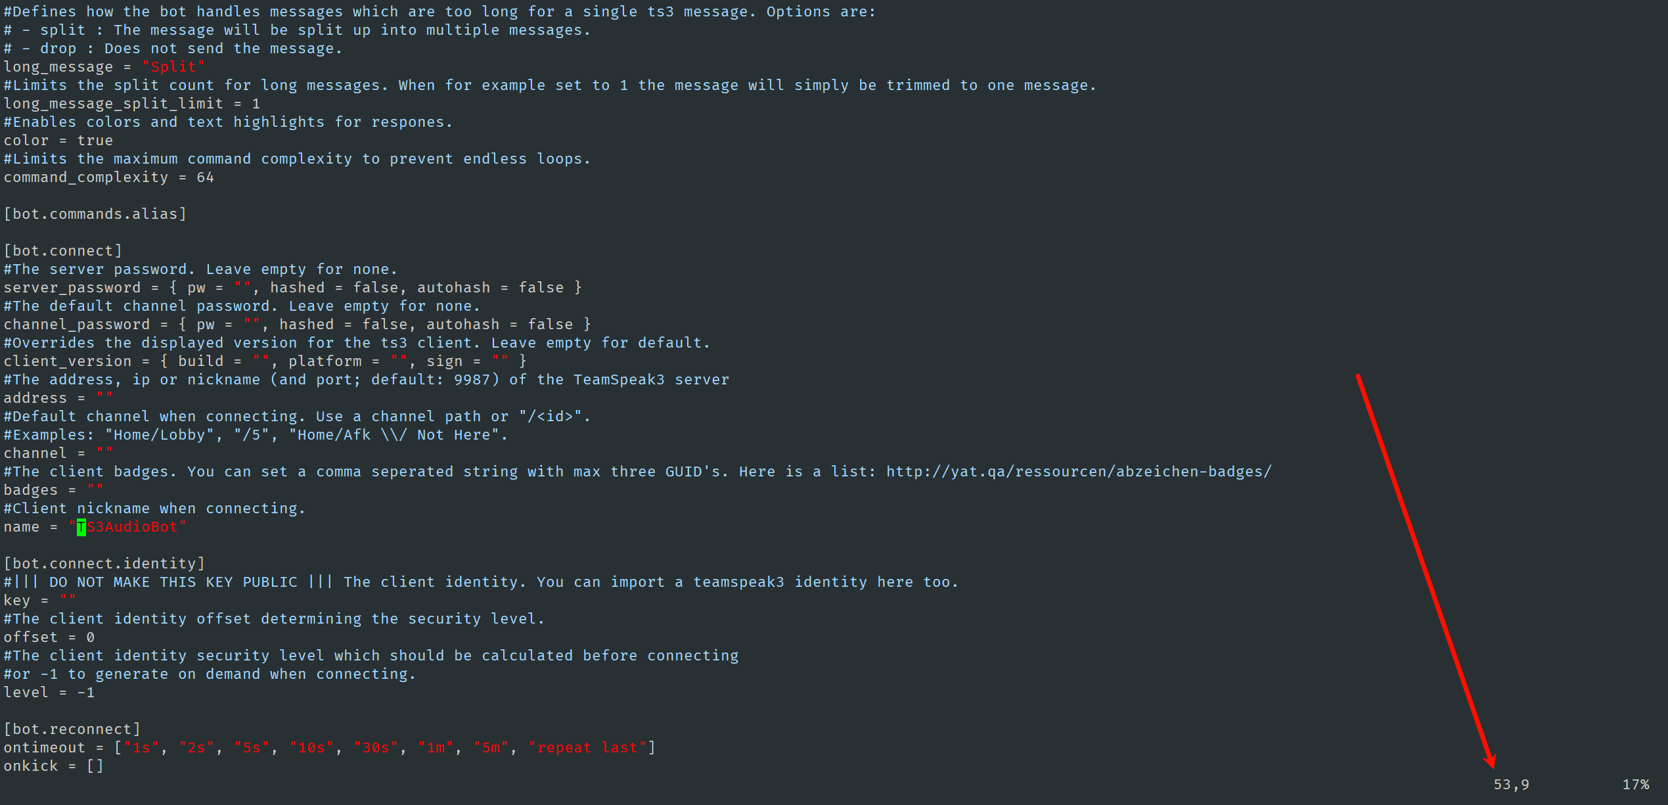
Task: Click the empty badges value quotes
Action: pos(95,490)
